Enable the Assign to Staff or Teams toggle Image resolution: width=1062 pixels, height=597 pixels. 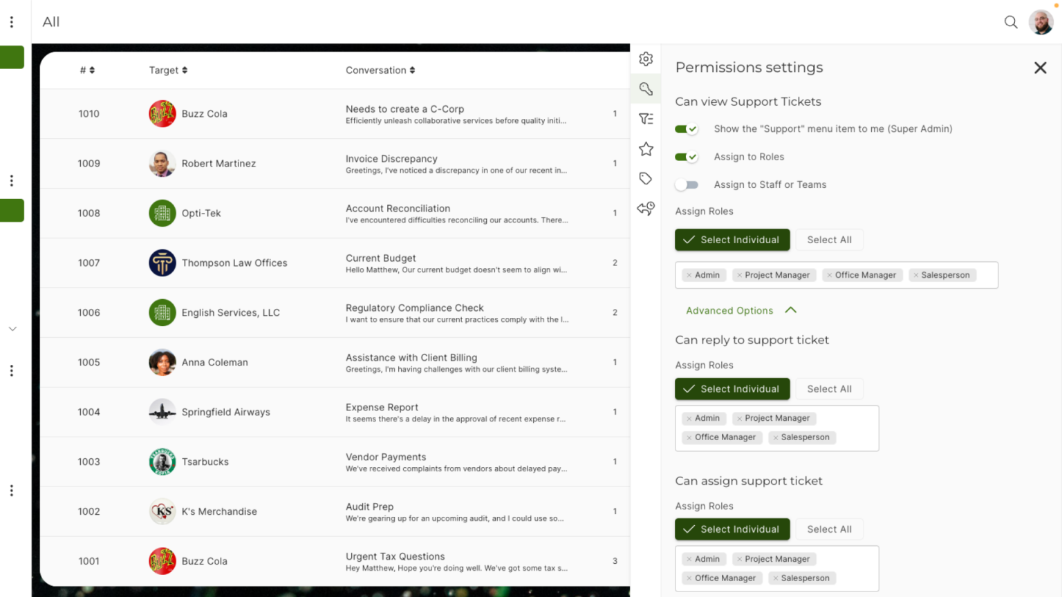point(687,184)
